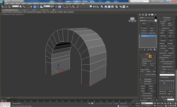177x107 pixels.
Task: Open the key filter Selected dropdown
Action: tap(147, 103)
